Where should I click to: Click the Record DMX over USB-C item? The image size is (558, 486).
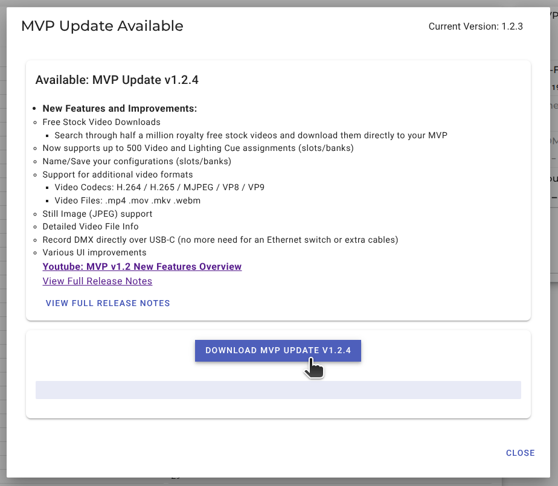click(x=220, y=240)
